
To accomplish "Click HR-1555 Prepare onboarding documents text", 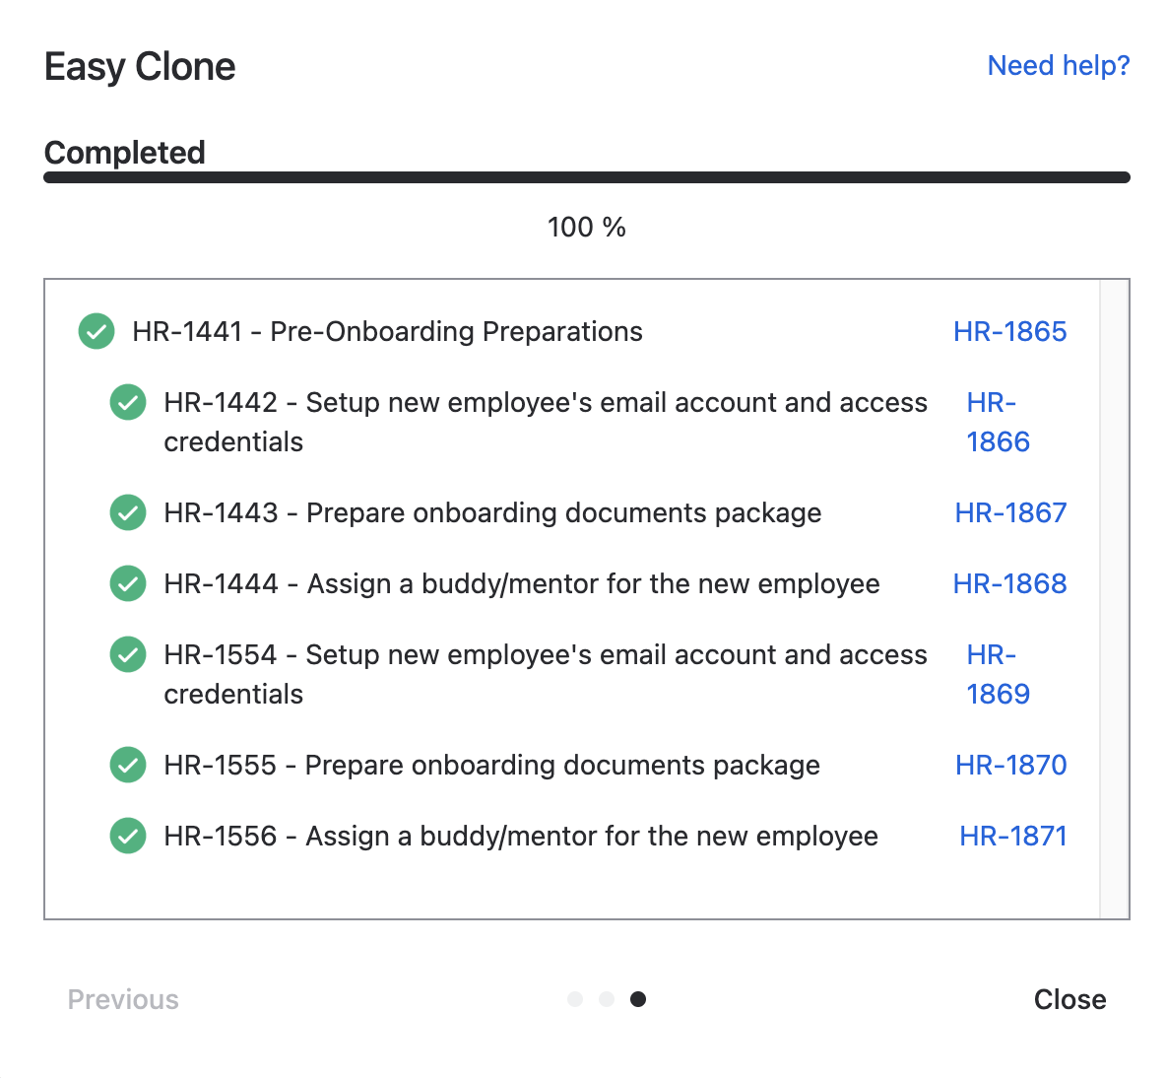I will pos(491,765).
